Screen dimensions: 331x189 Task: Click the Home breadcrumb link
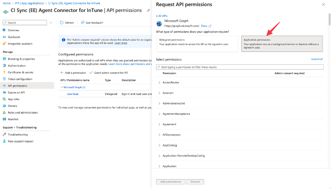tap(6, 3)
